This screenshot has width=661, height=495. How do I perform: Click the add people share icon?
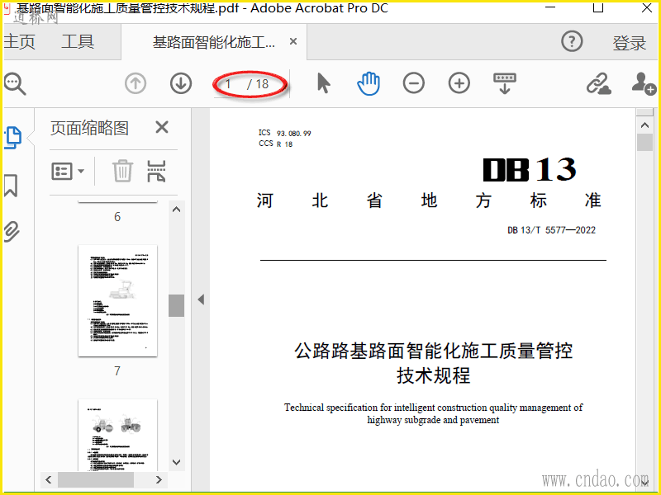tap(644, 83)
